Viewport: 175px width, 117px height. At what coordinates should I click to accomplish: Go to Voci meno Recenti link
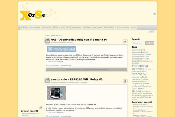coord(54,35)
